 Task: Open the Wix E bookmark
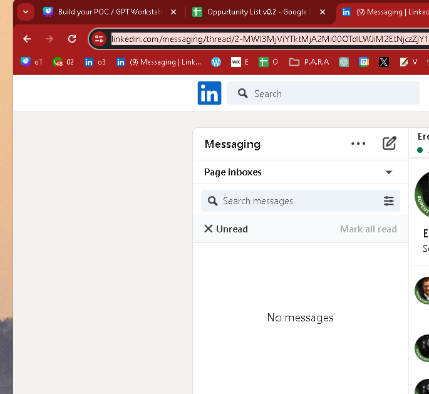tap(240, 62)
